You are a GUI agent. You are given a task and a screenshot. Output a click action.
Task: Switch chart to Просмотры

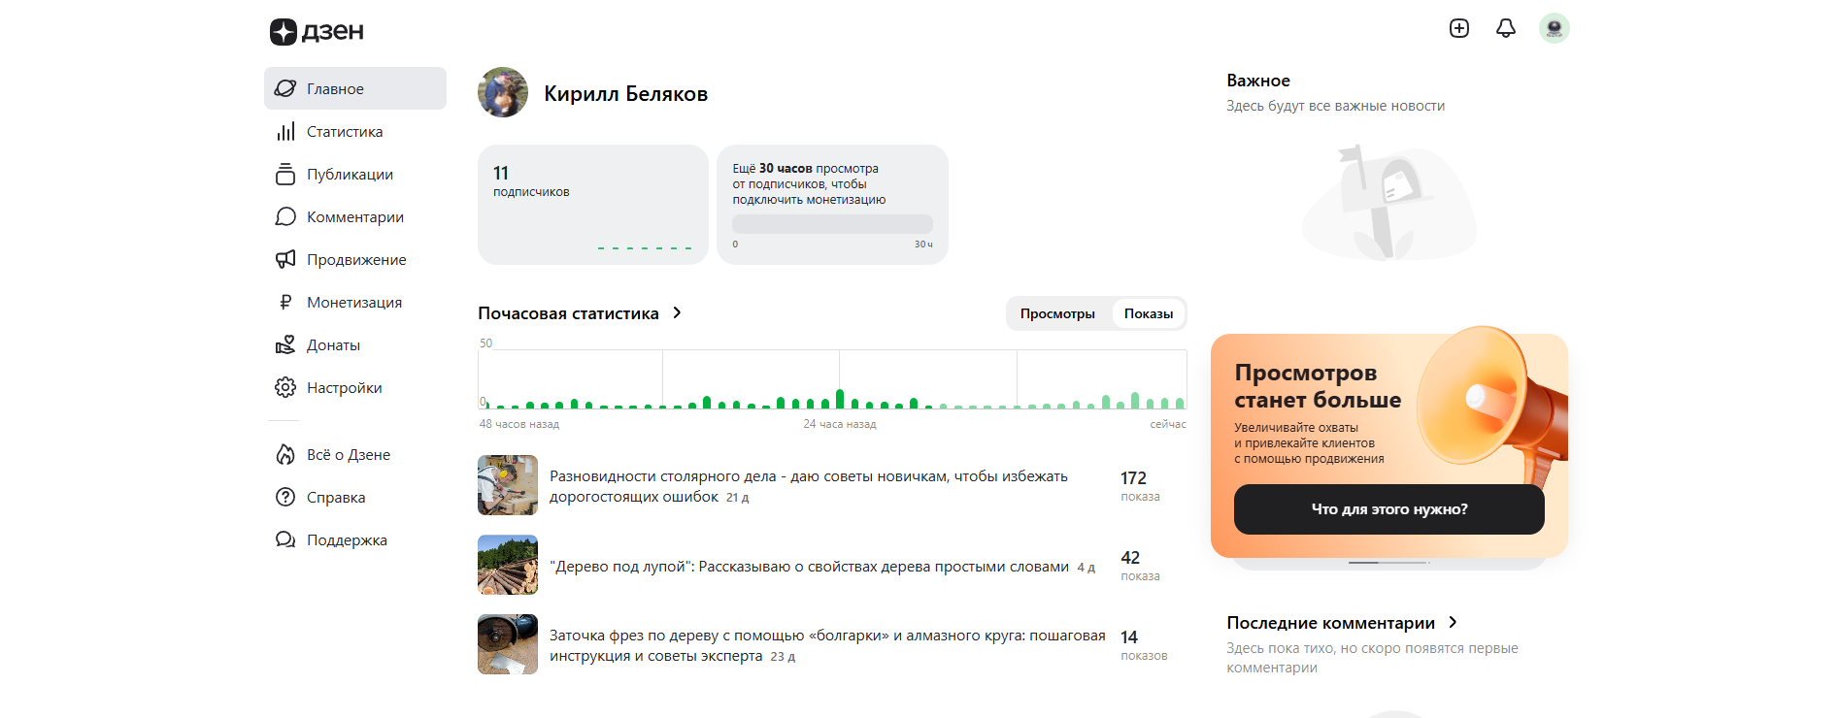tap(1057, 313)
